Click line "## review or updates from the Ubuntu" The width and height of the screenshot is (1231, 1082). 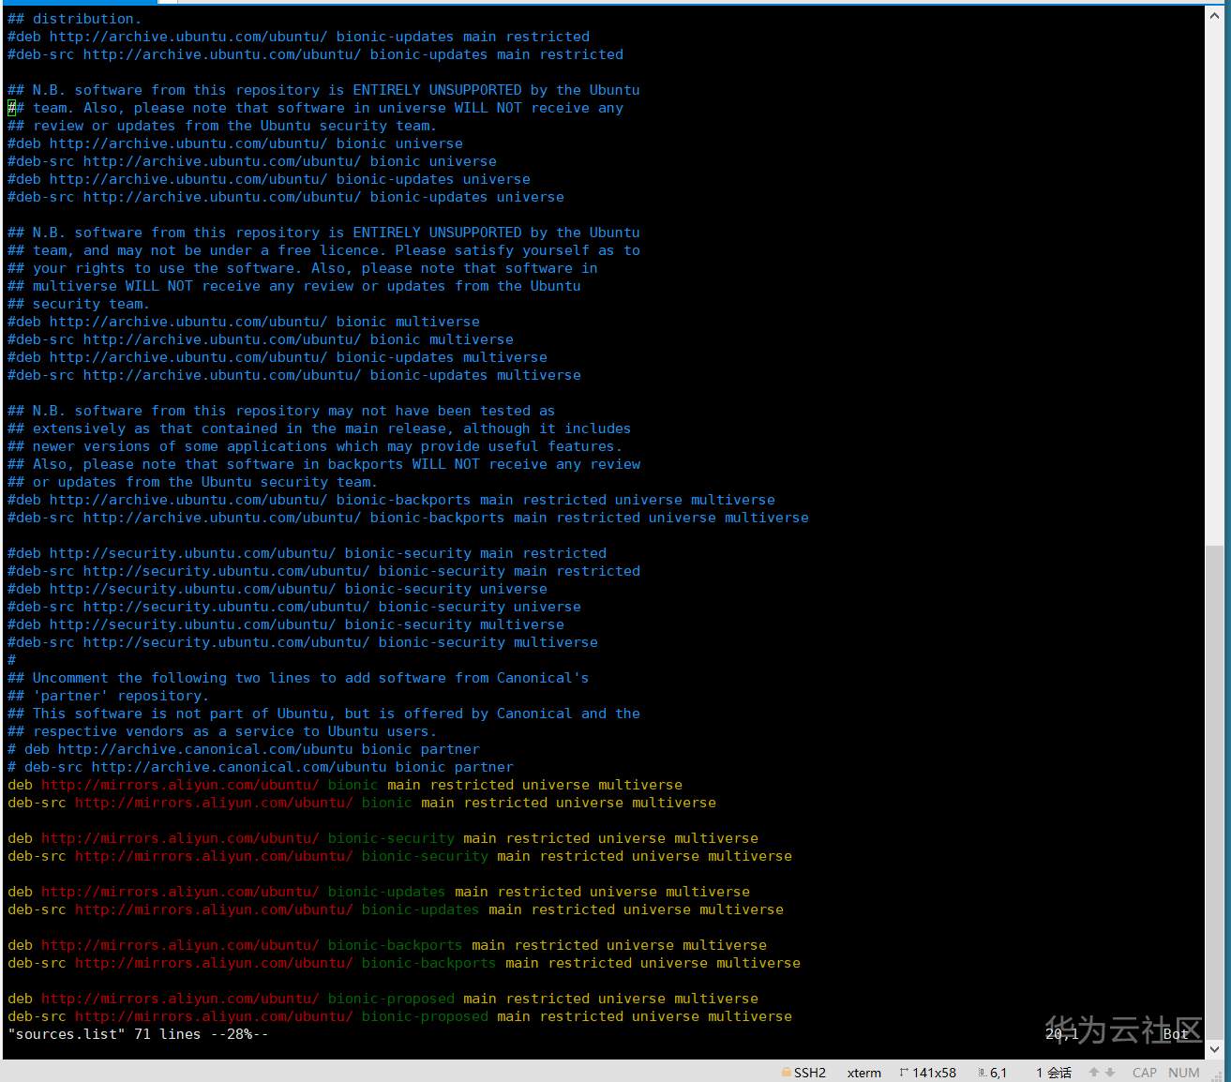222,126
